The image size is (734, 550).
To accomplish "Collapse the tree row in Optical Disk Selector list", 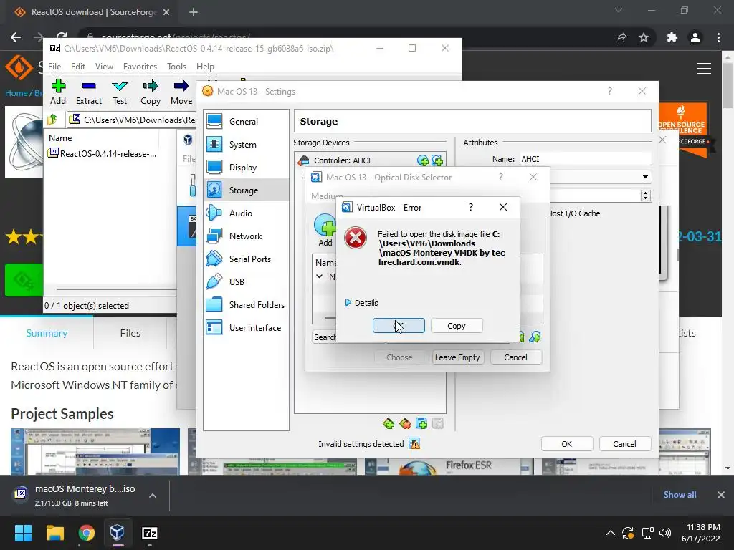I will pos(319,276).
